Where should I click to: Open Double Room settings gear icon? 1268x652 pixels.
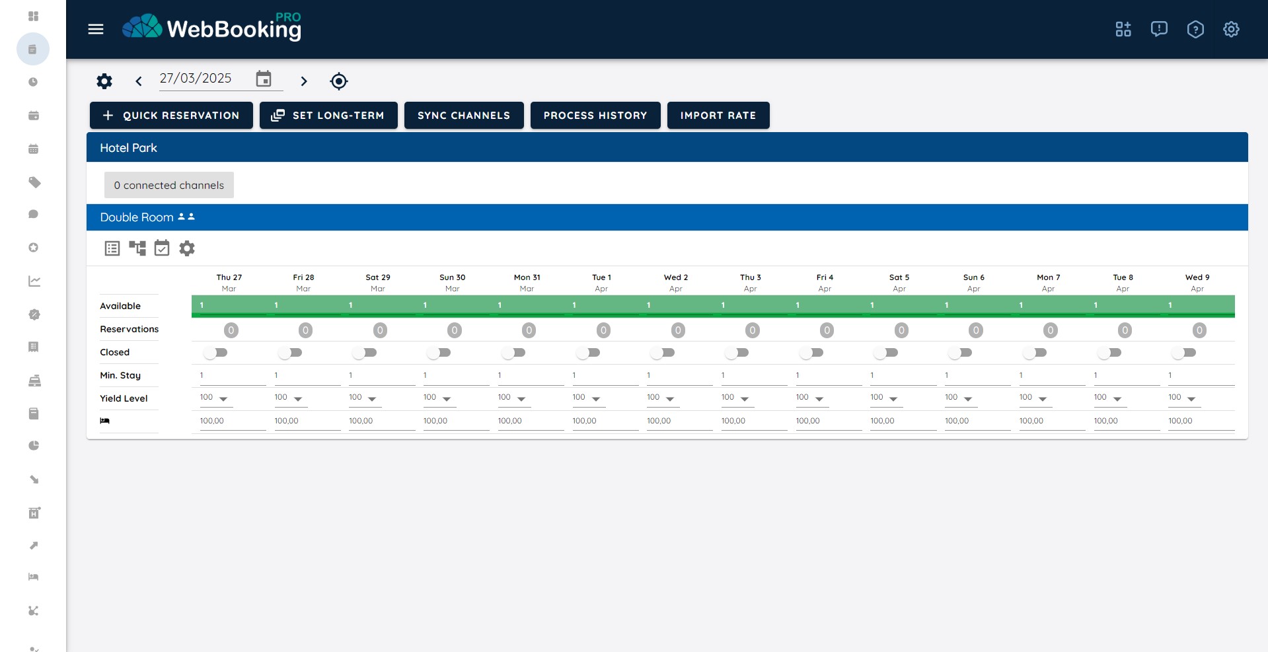point(187,248)
